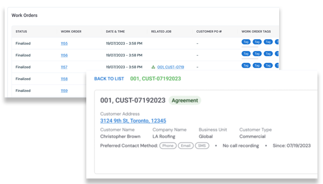This screenshot has width=323, height=184.
Task: Click the third tag on work order 1157
Action: tap(268, 66)
